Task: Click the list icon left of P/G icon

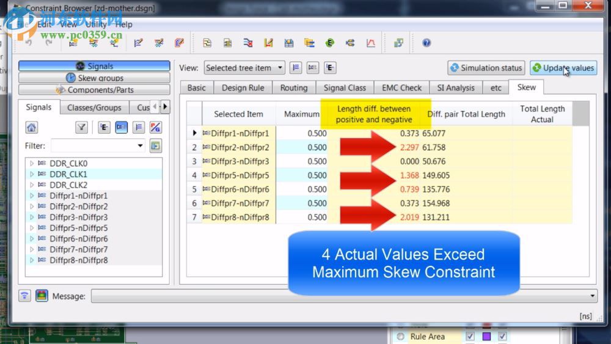Action: (138, 127)
